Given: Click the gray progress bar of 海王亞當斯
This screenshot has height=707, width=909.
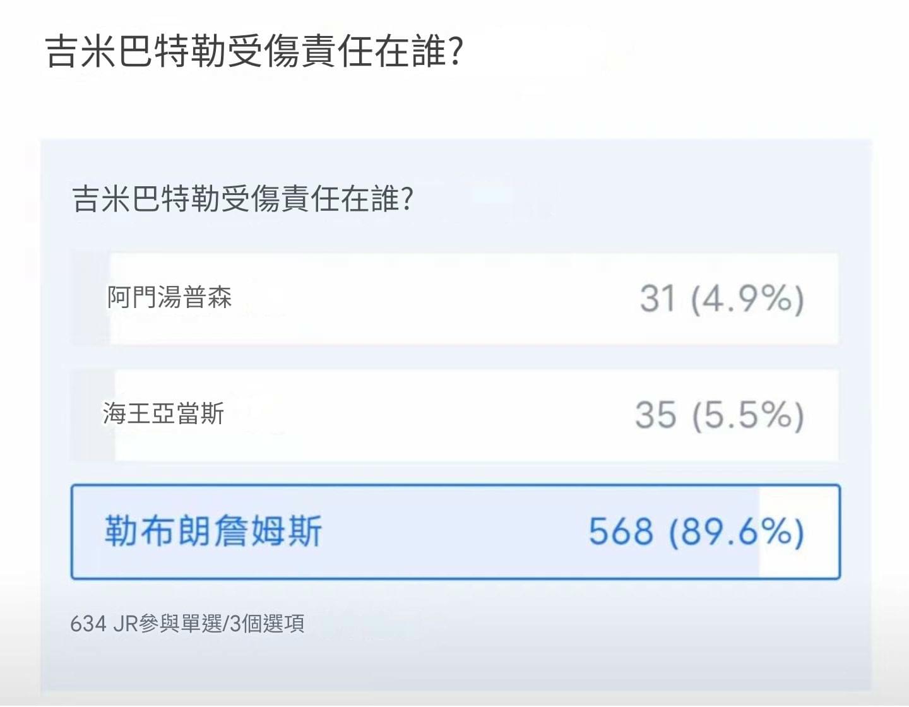Looking at the screenshot, I should (93, 415).
